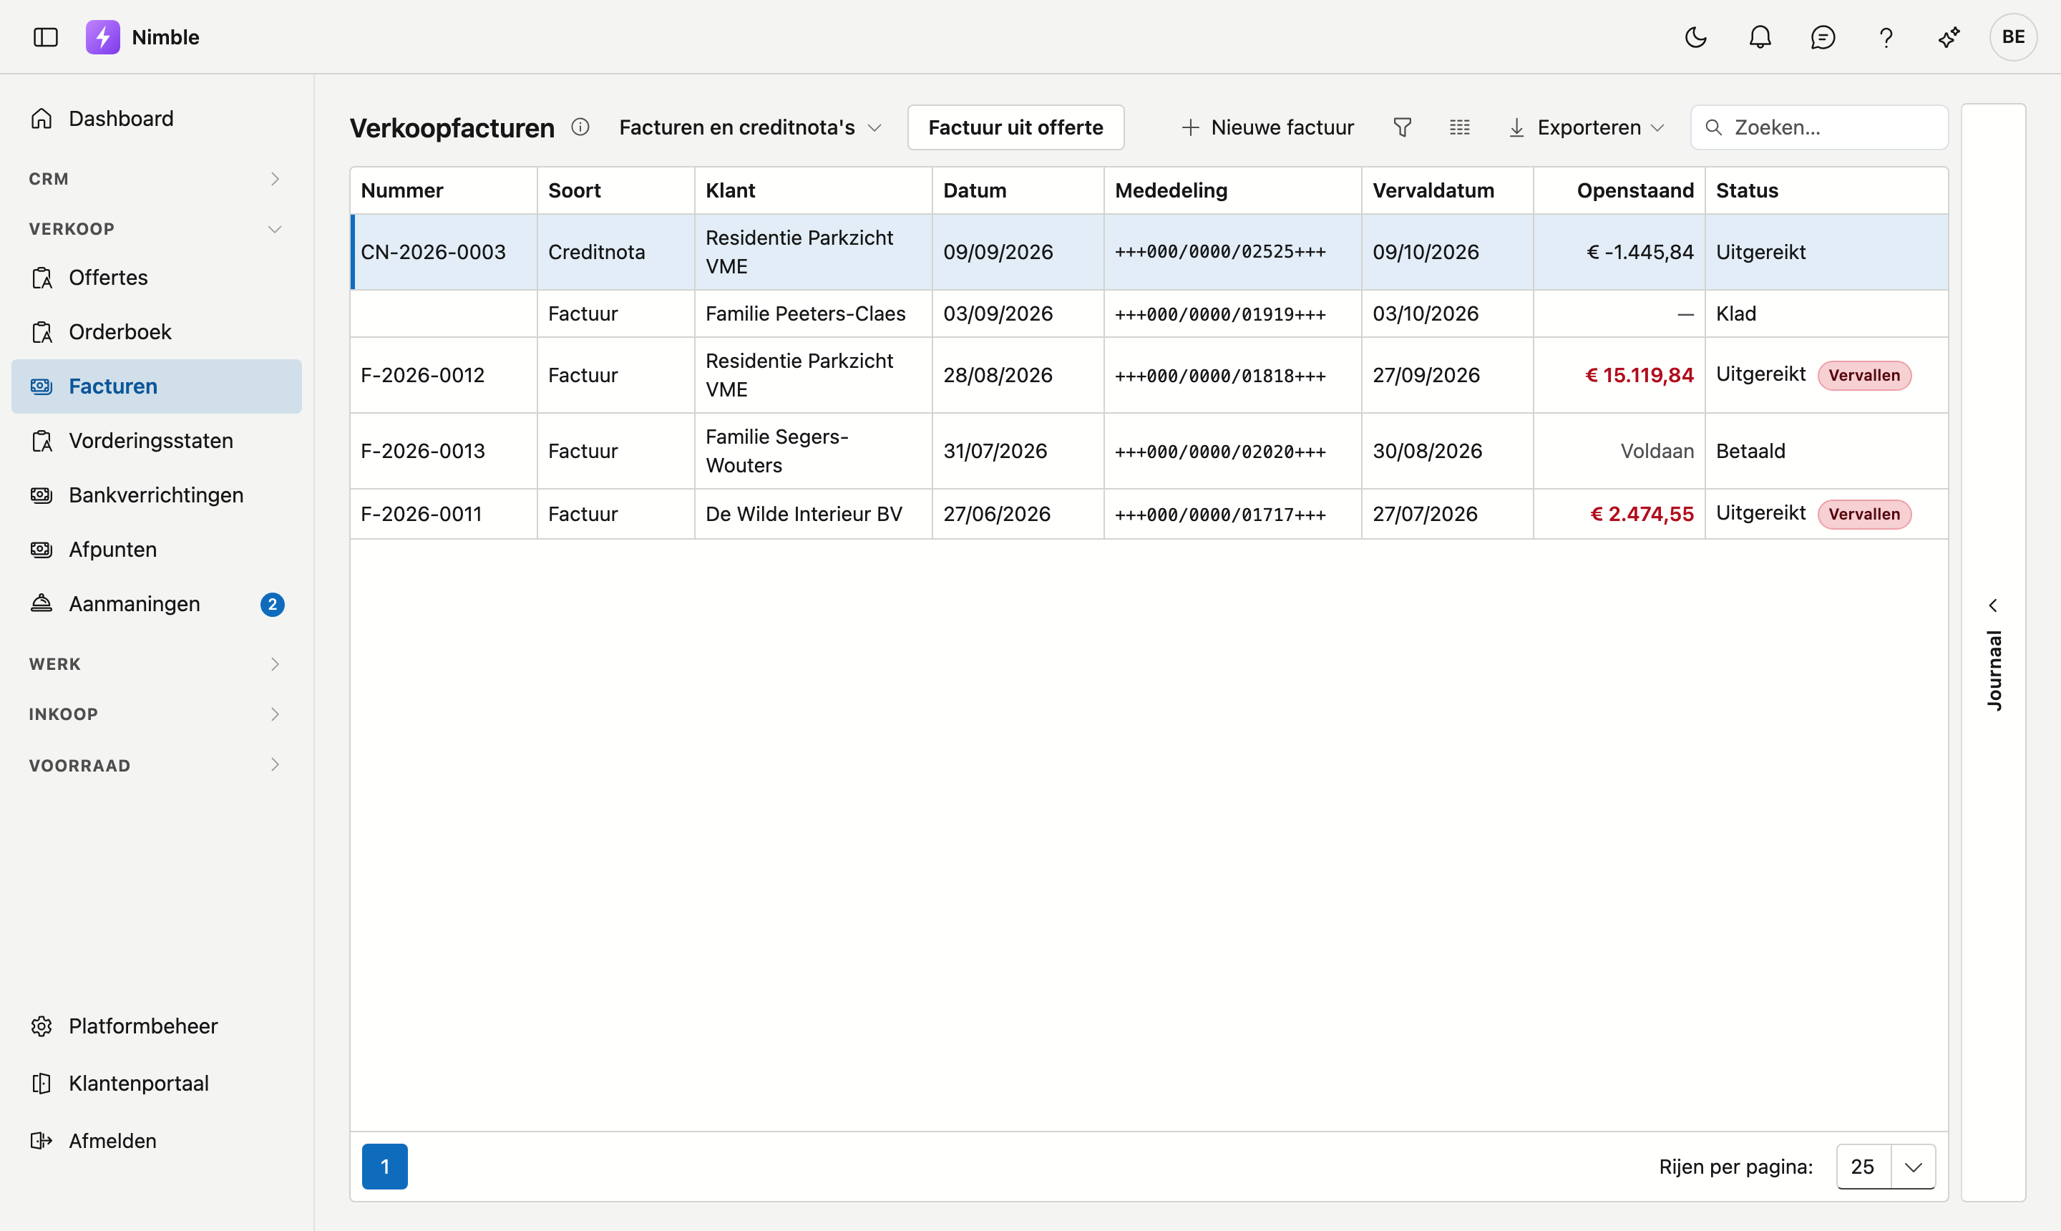Image resolution: width=2061 pixels, height=1231 pixels.
Task: Toggle the sidebar panel icon
Action: click(x=46, y=37)
